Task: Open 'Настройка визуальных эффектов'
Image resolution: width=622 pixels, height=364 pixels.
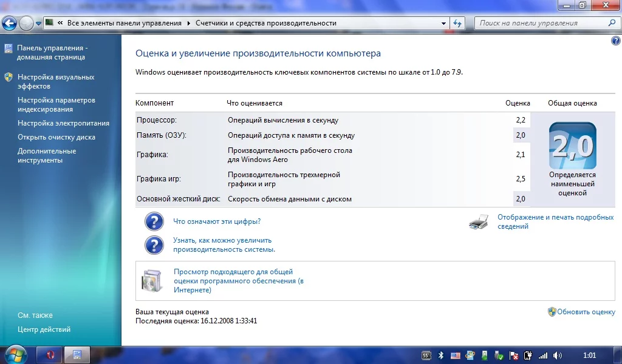Action: coord(56,81)
